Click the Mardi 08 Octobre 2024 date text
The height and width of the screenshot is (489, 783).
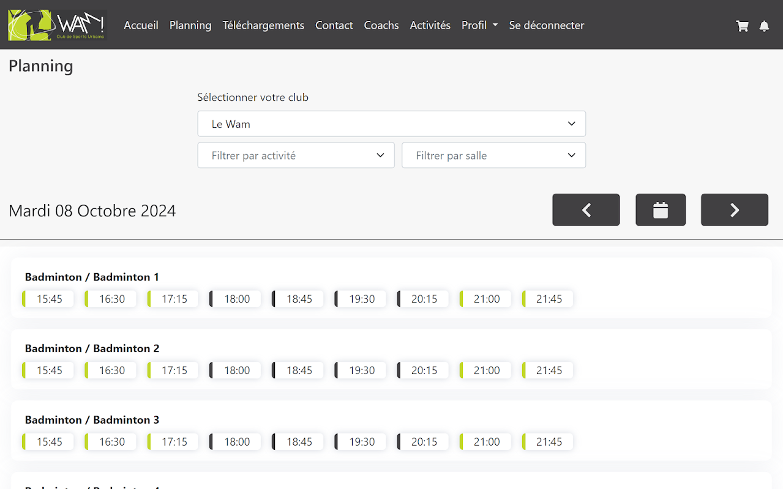tap(92, 211)
